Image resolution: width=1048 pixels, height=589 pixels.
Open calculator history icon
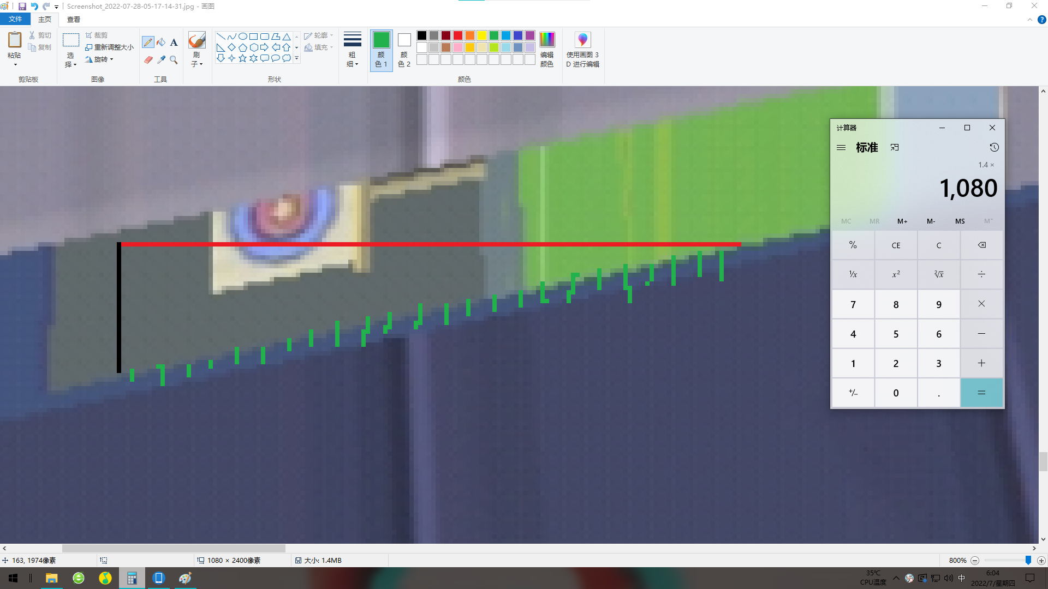(994, 147)
